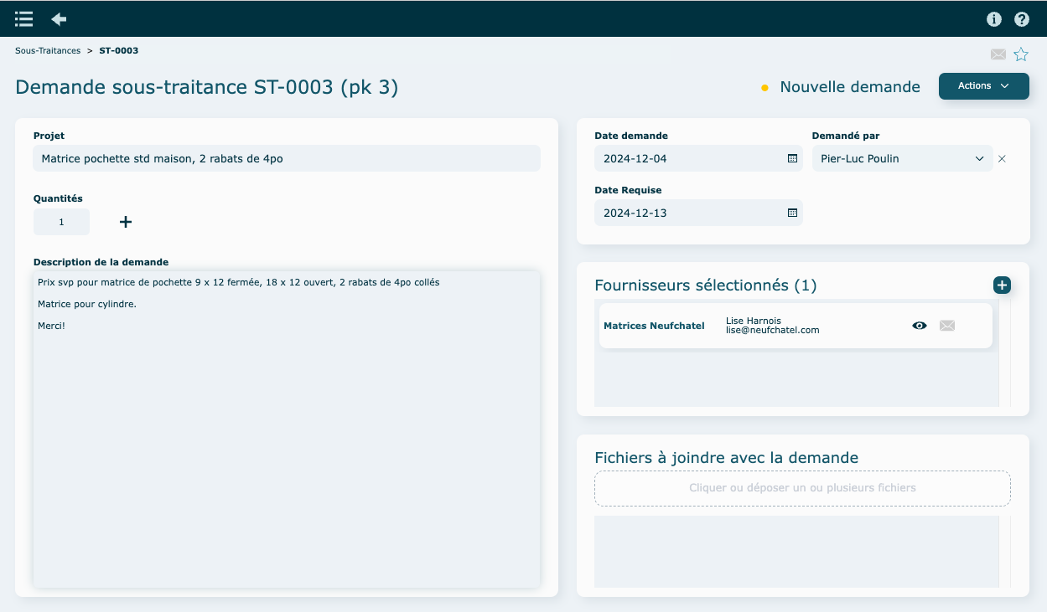Image resolution: width=1047 pixels, height=612 pixels.
Task: Open calendar picker for Date demande
Action: point(792,158)
